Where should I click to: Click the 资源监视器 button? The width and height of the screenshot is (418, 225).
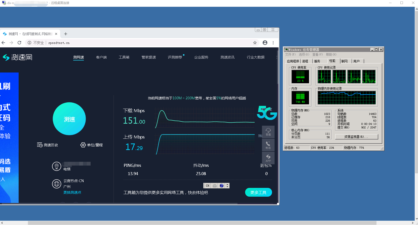click(356, 137)
